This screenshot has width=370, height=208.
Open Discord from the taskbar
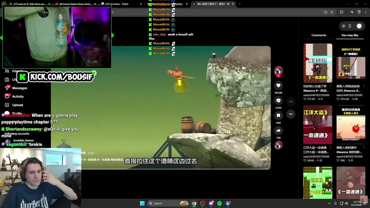tap(211, 203)
